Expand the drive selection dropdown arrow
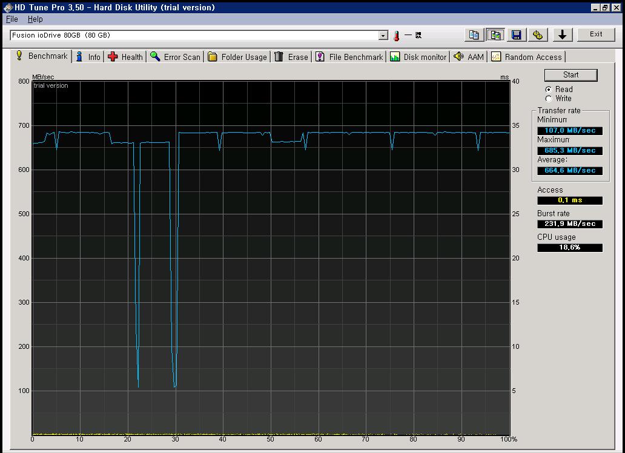Image resolution: width=625 pixels, height=453 pixels. click(383, 36)
